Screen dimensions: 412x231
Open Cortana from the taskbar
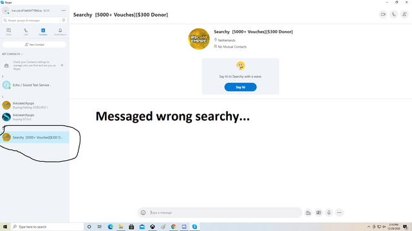pyautogui.click(x=89, y=227)
